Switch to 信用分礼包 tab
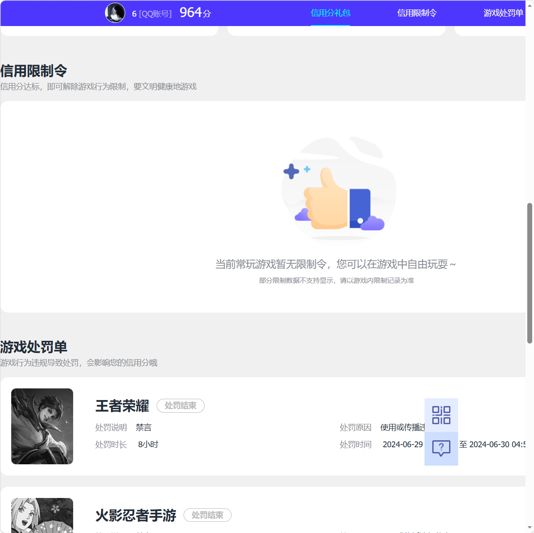 click(x=330, y=13)
